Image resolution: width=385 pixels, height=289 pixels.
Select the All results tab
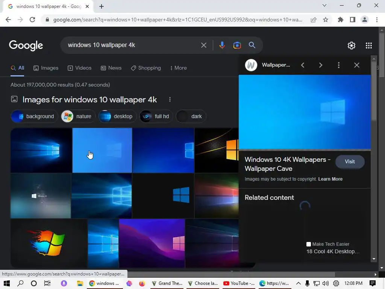pyautogui.click(x=17, y=68)
